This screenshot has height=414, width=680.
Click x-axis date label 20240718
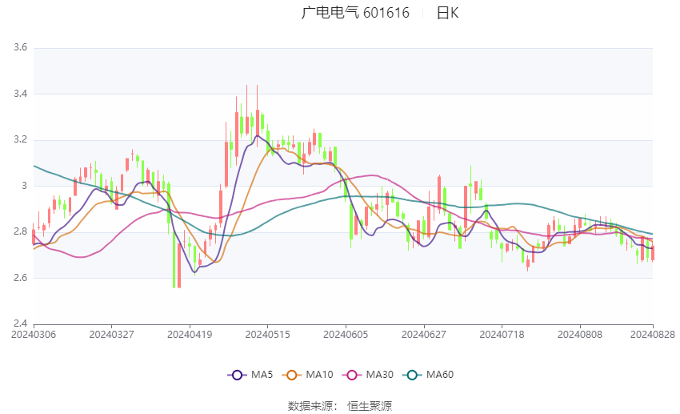[502, 335]
